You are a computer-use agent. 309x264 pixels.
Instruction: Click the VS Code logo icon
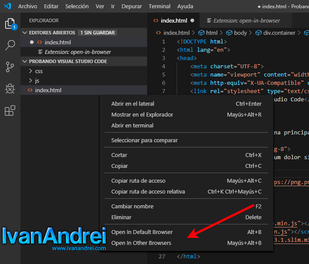pyautogui.click(x=7, y=6)
